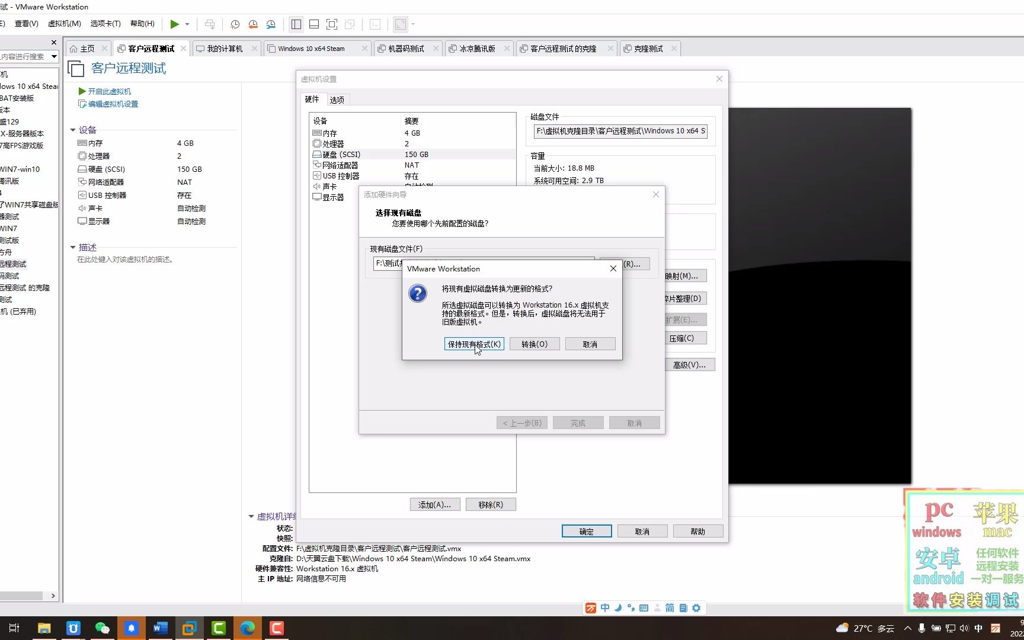Click 帮助 button in settings dialog
Image resolution: width=1024 pixels, height=640 pixels.
[x=698, y=532]
